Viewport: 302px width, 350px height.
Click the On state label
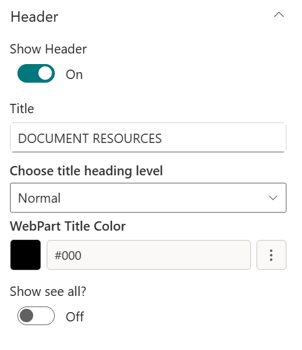tap(74, 75)
